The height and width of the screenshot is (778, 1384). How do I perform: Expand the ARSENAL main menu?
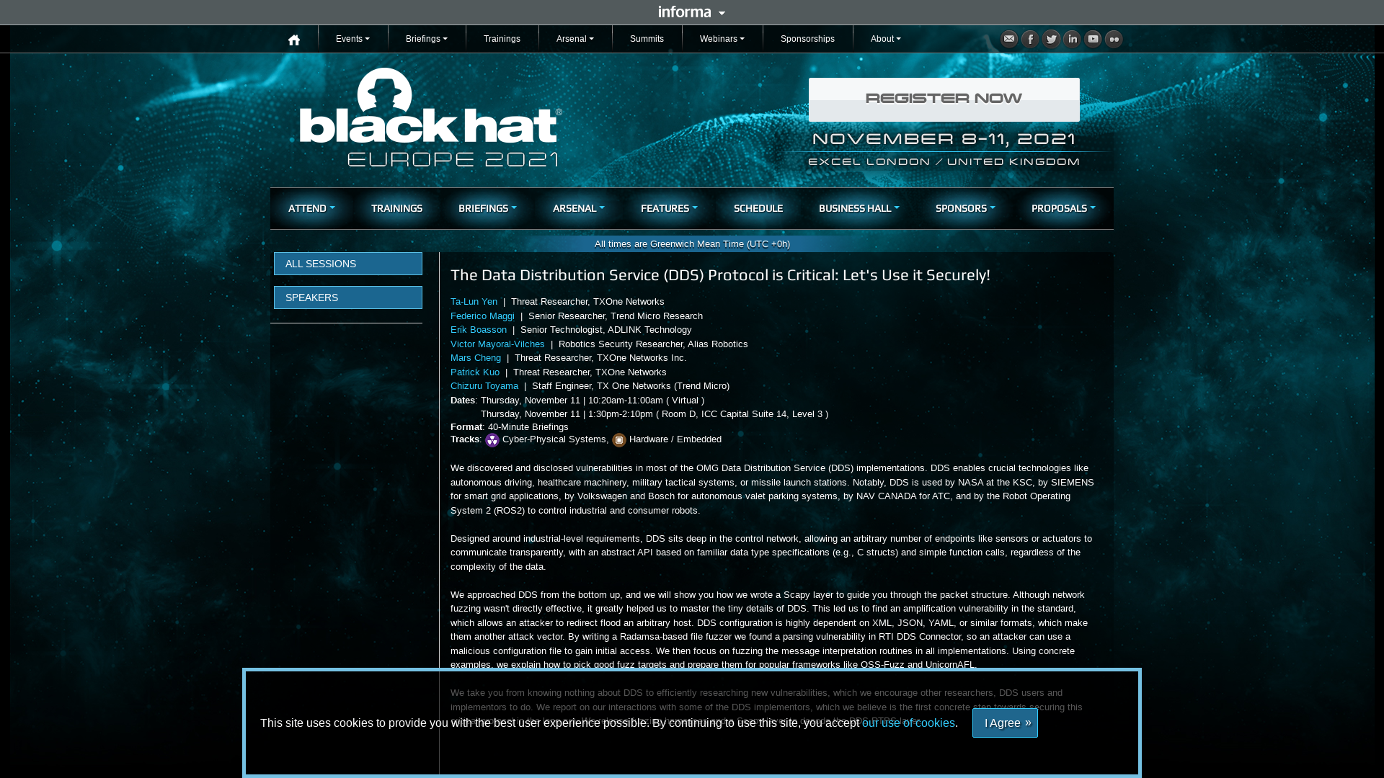coord(579,208)
